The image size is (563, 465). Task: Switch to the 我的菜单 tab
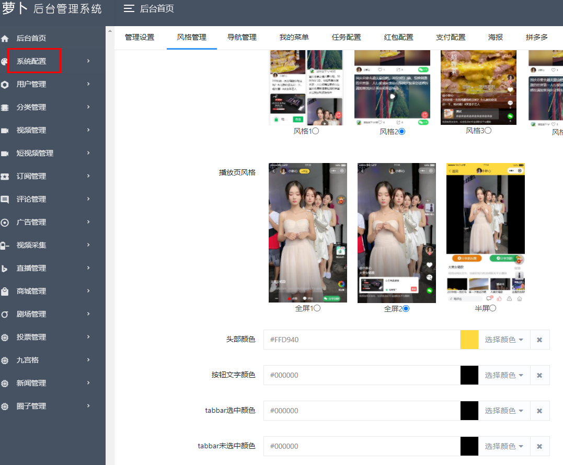(x=294, y=37)
